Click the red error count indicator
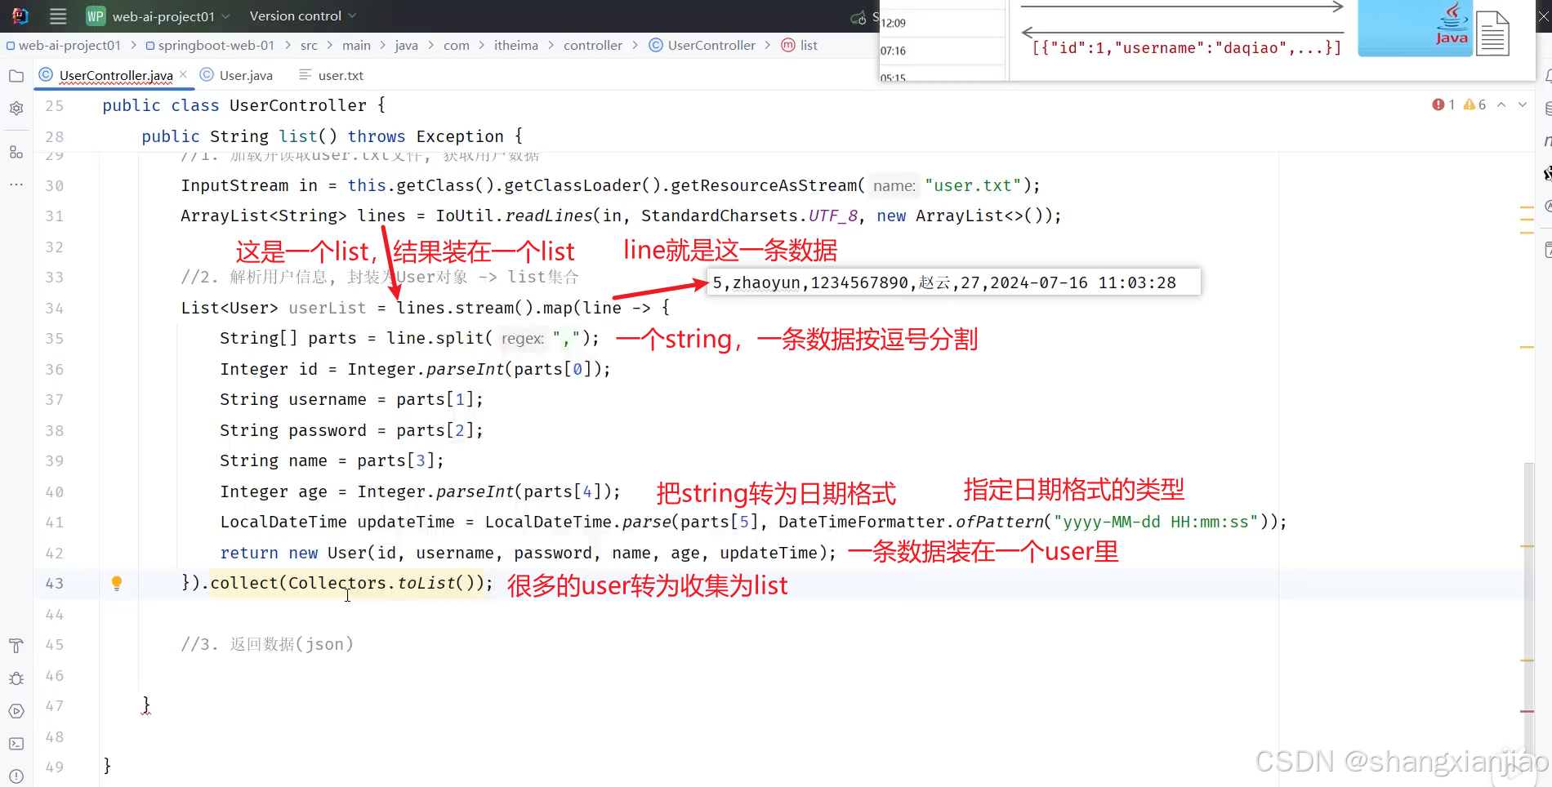Image resolution: width=1552 pixels, height=787 pixels. coord(1443,104)
